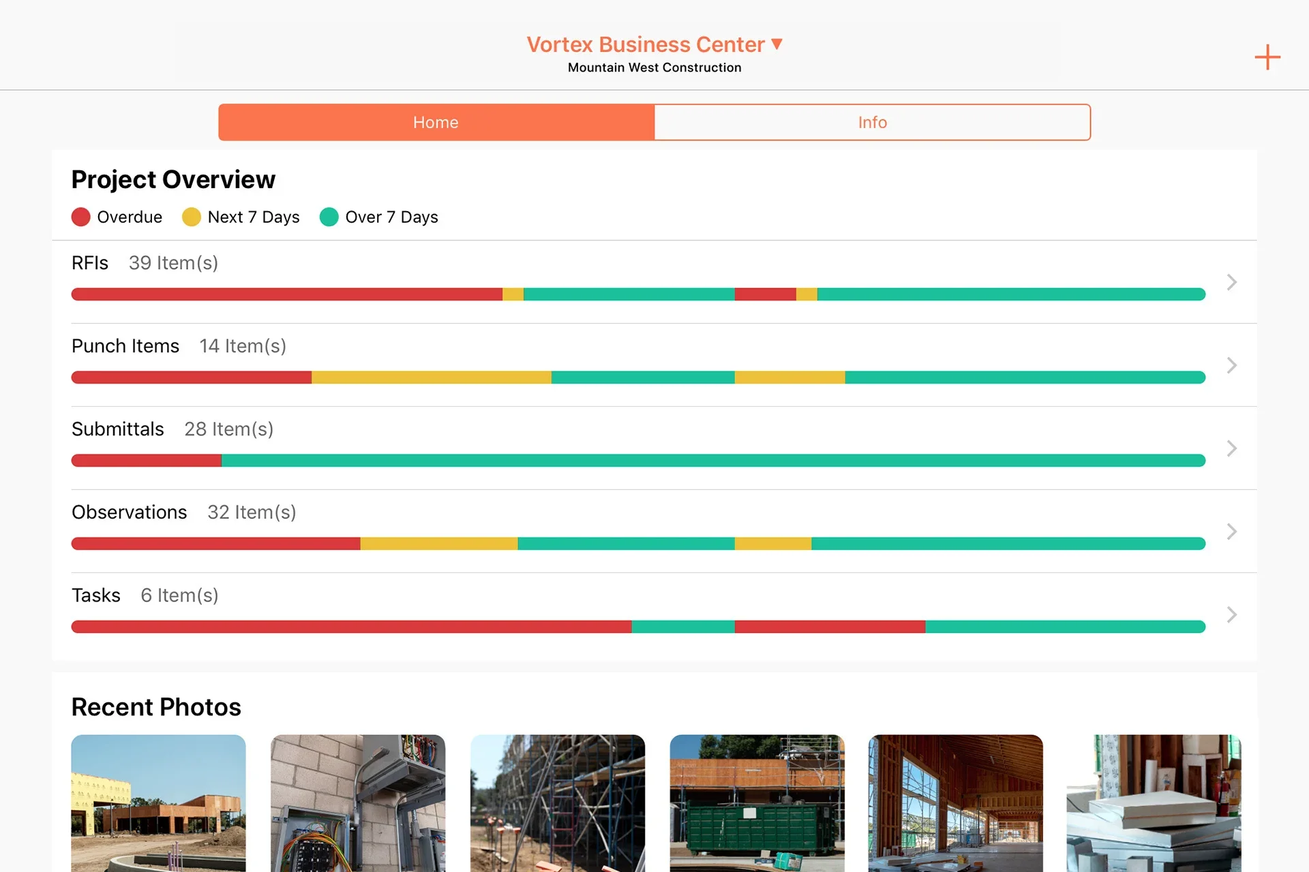
Task: Click the Submittals row chevron
Action: [x=1231, y=448]
